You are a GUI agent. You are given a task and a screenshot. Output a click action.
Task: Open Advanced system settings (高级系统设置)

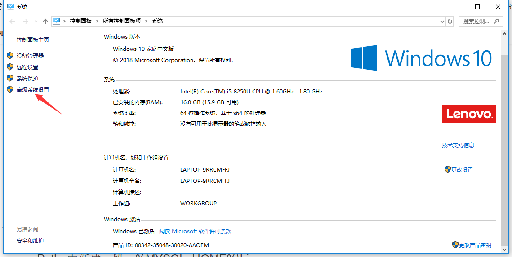click(x=33, y=90)
